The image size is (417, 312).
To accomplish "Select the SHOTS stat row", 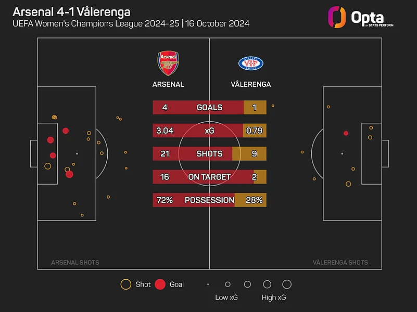I will pyautogui.click(x=209, y=154).
